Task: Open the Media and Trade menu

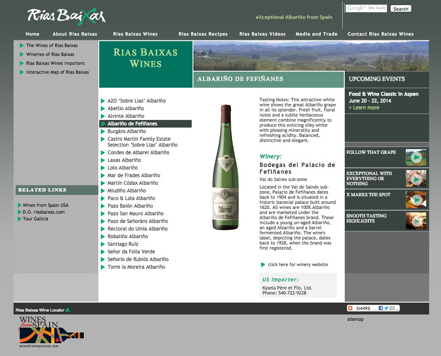Action: [316, 34]
